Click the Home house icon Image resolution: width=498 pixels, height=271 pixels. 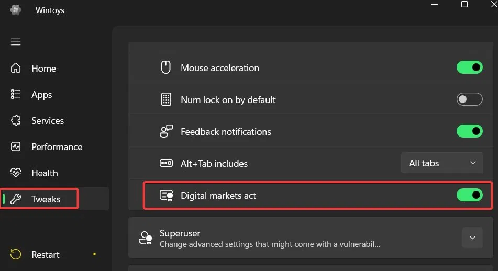(16, 69)
